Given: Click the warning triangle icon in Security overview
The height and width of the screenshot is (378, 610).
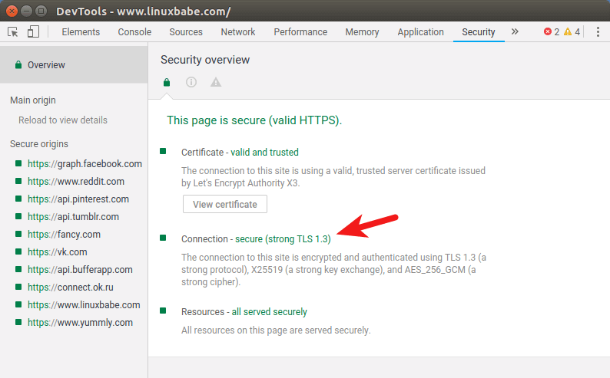Looking at the screenshot, I should (x=216, y=82).
